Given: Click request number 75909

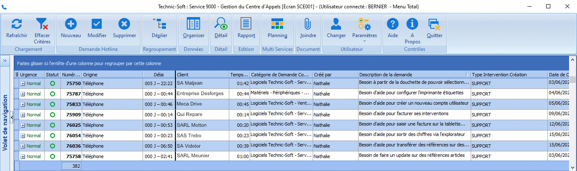Looking at the screenshot, I should [x=73, y=115].
